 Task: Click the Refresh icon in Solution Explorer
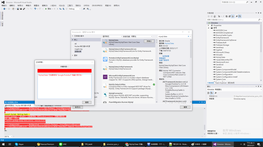pyautogui.click(x=227, y=16)
